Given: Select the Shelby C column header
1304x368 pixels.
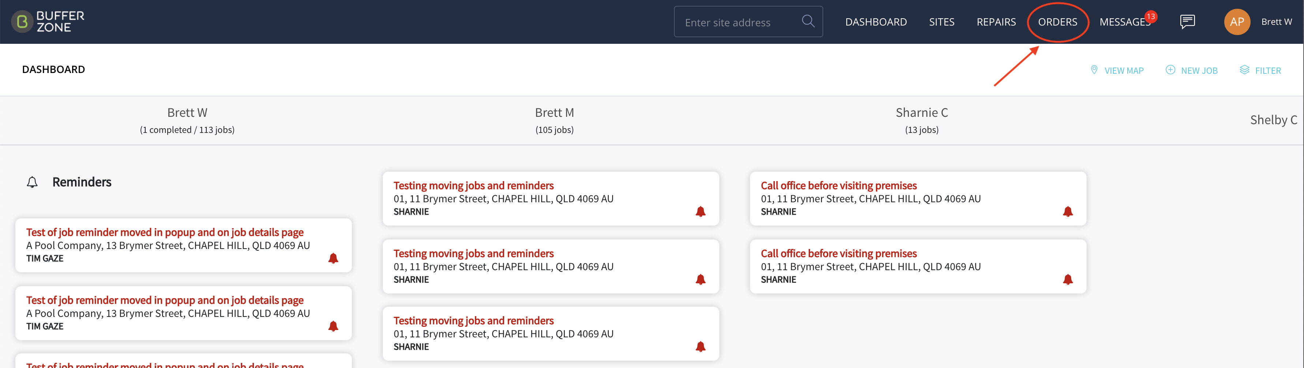Looking at the screenshot, I should pyautogui.click(x=1273, y=120).
